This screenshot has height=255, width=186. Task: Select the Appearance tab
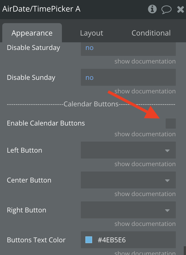tap(32, 33)
